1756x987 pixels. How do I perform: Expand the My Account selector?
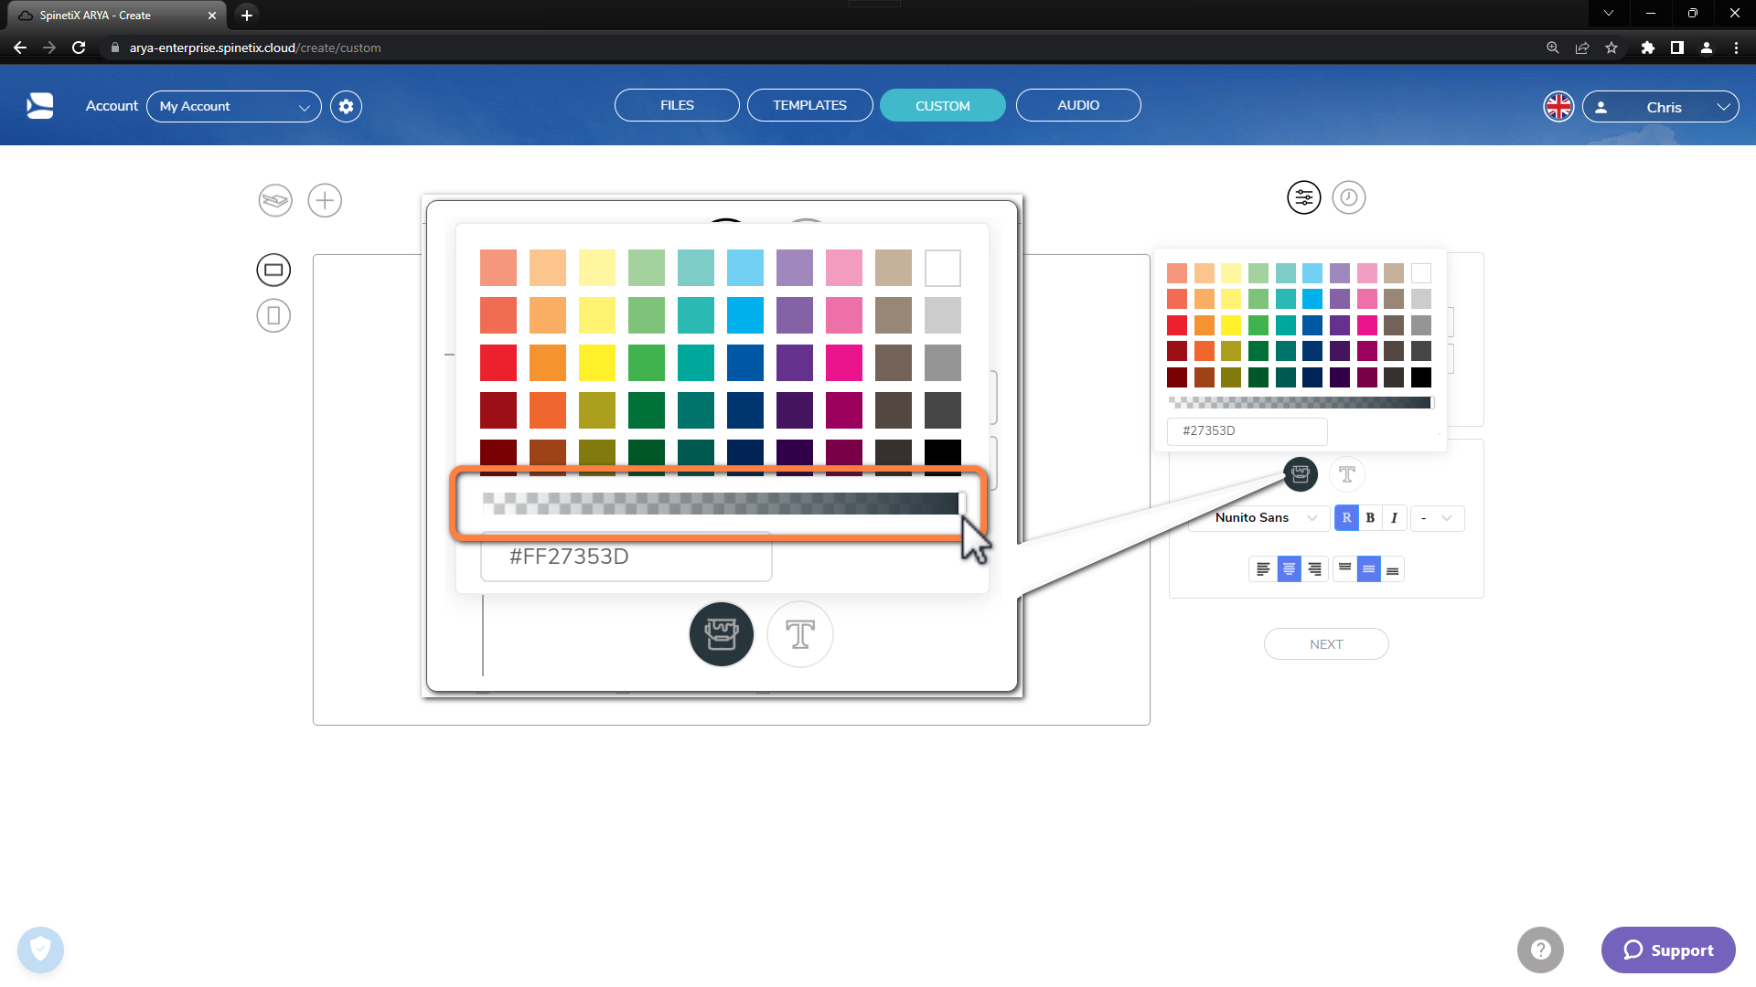click(x=234, y=106)
